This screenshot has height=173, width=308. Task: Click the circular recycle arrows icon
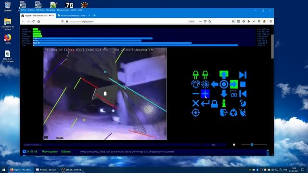coord(233,113)
